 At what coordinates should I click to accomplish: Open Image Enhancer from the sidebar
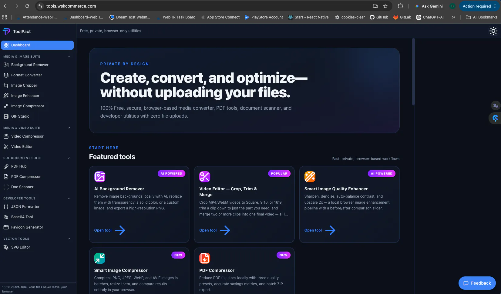[37, 96]
